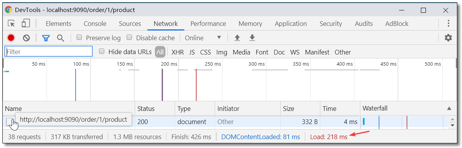The height and width of the screenshot is (148, 462).
Task: Switch to the Console tab
Action: tap(95, 24)
